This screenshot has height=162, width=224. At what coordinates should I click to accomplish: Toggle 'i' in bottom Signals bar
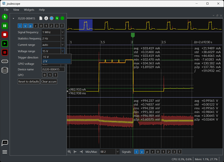tap(136, 152)
